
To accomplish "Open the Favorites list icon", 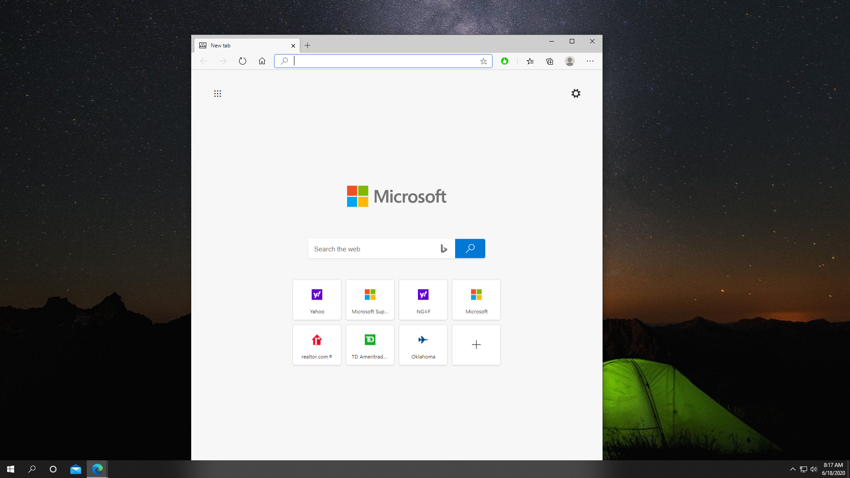I will pos(530,61).
